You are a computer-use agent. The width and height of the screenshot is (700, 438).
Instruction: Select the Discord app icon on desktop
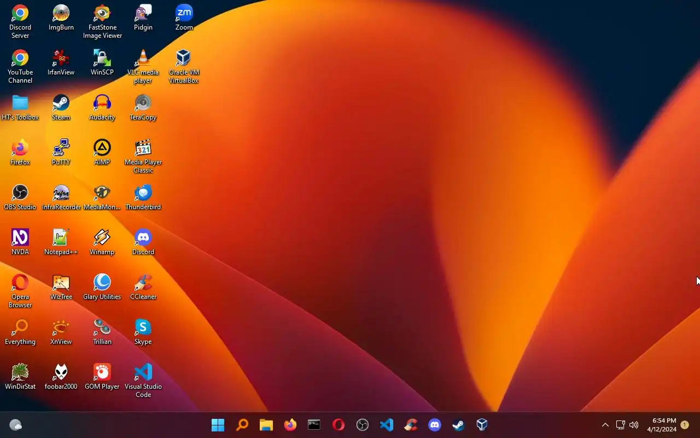143,243
